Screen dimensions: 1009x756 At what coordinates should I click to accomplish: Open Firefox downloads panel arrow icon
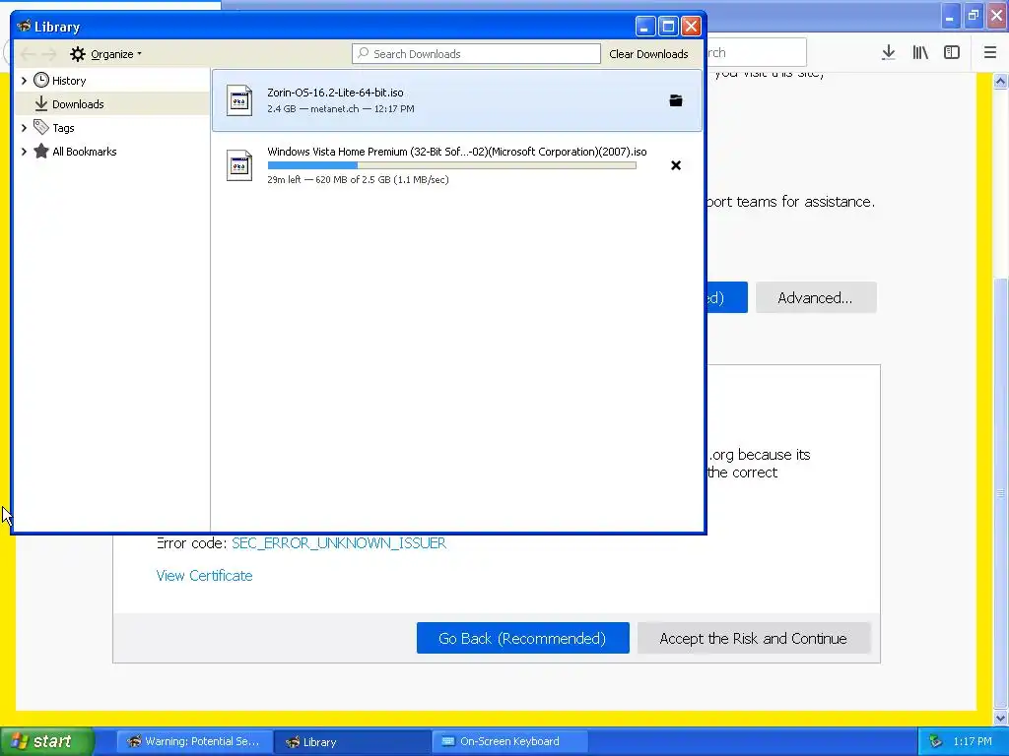pyautogui.click(x=889, y=53)
